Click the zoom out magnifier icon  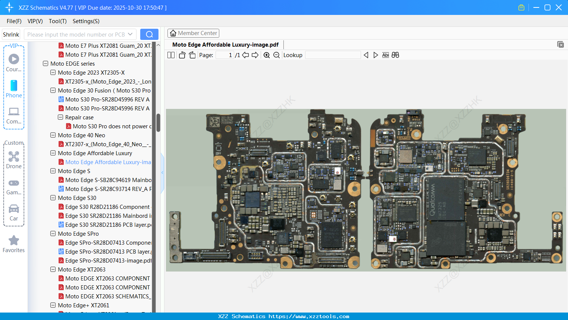tap(276, 55)
